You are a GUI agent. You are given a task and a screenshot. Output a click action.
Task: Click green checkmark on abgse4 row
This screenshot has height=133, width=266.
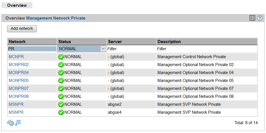tap(61, 112)
